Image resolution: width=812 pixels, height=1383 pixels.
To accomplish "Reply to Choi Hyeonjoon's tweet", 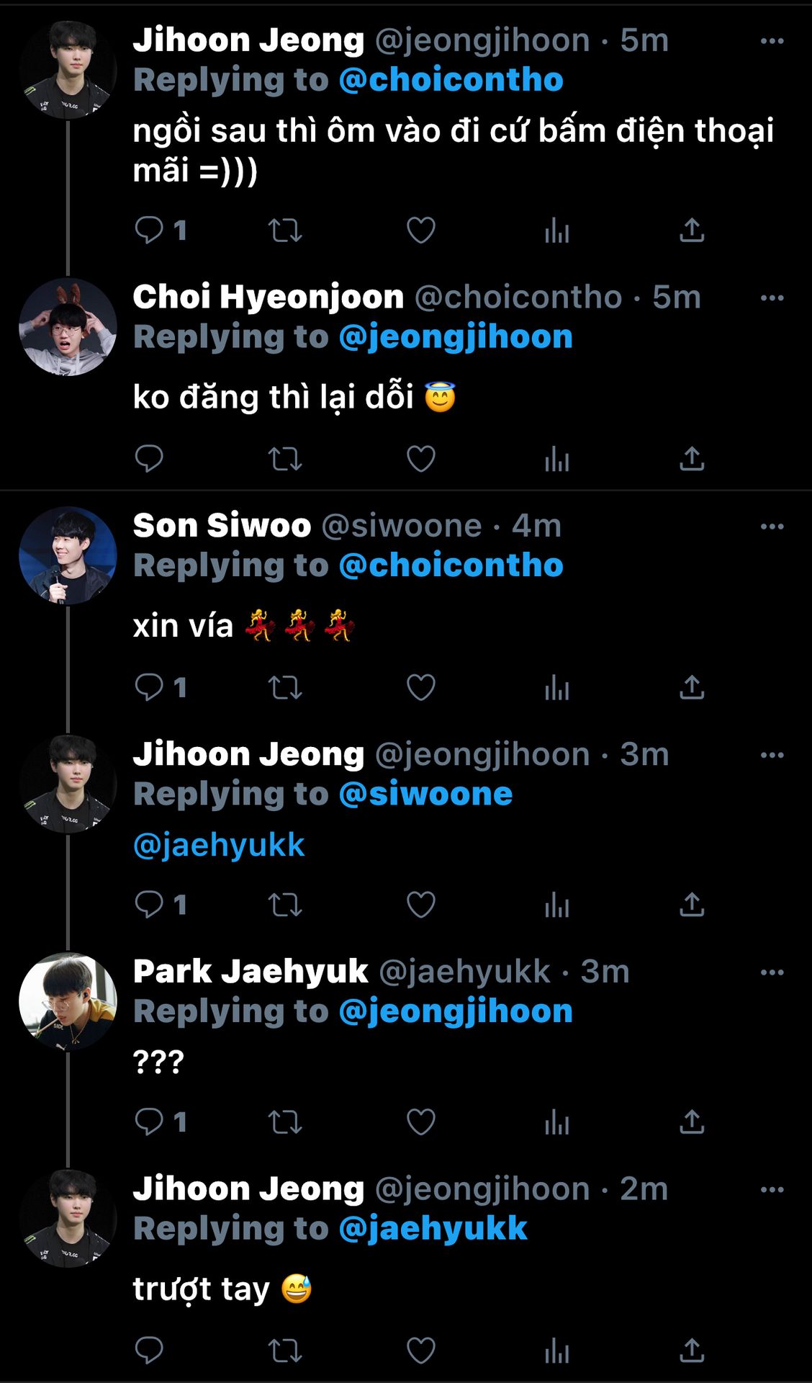I will (149, 459).
